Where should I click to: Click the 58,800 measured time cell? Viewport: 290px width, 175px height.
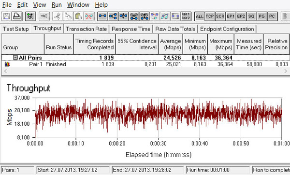254,64
